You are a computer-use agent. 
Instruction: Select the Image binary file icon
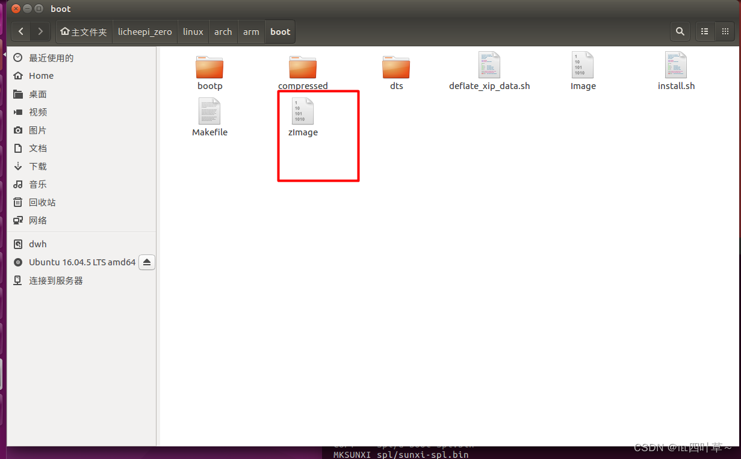click(583, 65)
